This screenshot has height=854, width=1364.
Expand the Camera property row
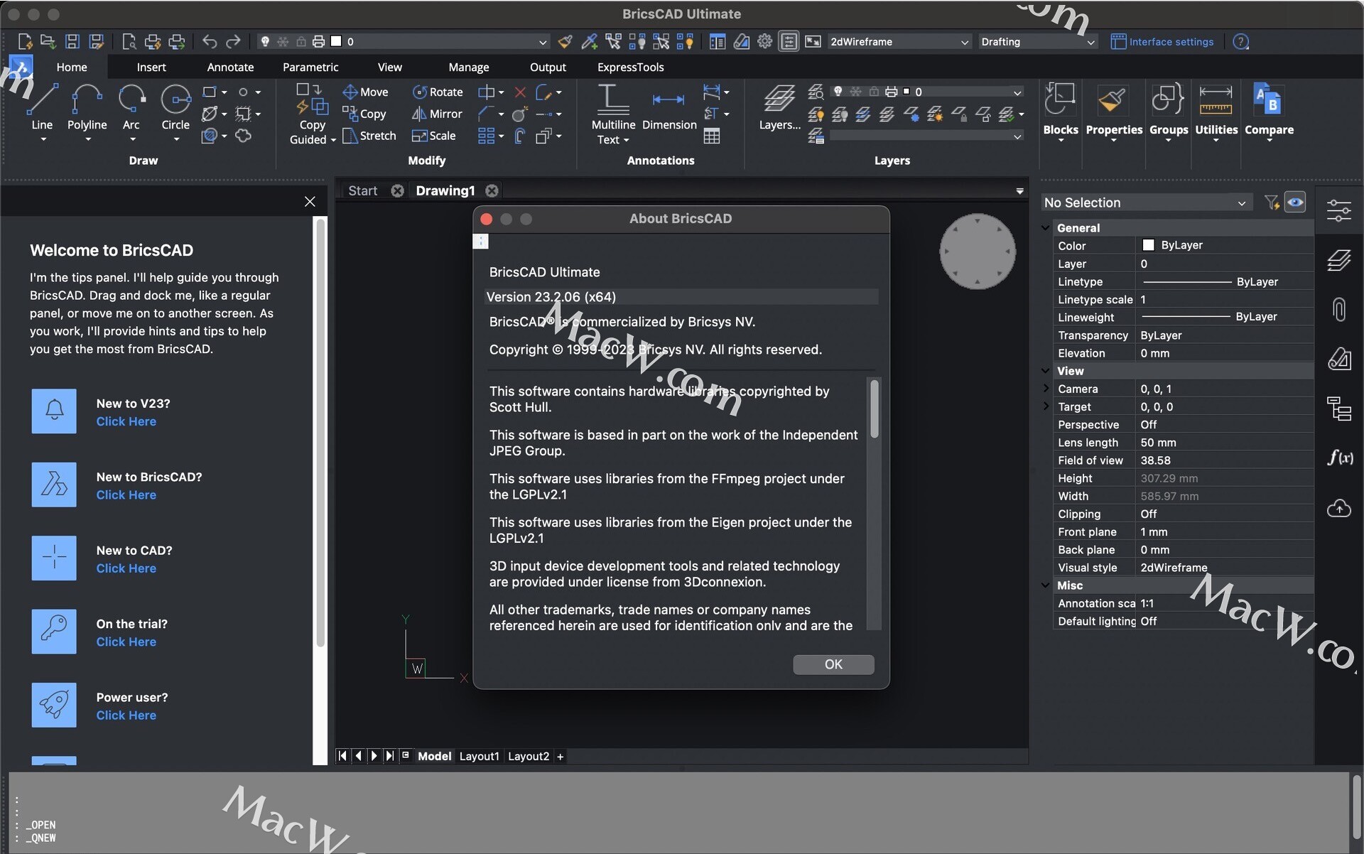[1046, 389]
